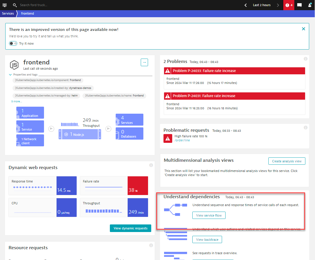Screen dimensions: 315x260
Task: Open the dashboards menu icon
Action: [x=5, y=5]
